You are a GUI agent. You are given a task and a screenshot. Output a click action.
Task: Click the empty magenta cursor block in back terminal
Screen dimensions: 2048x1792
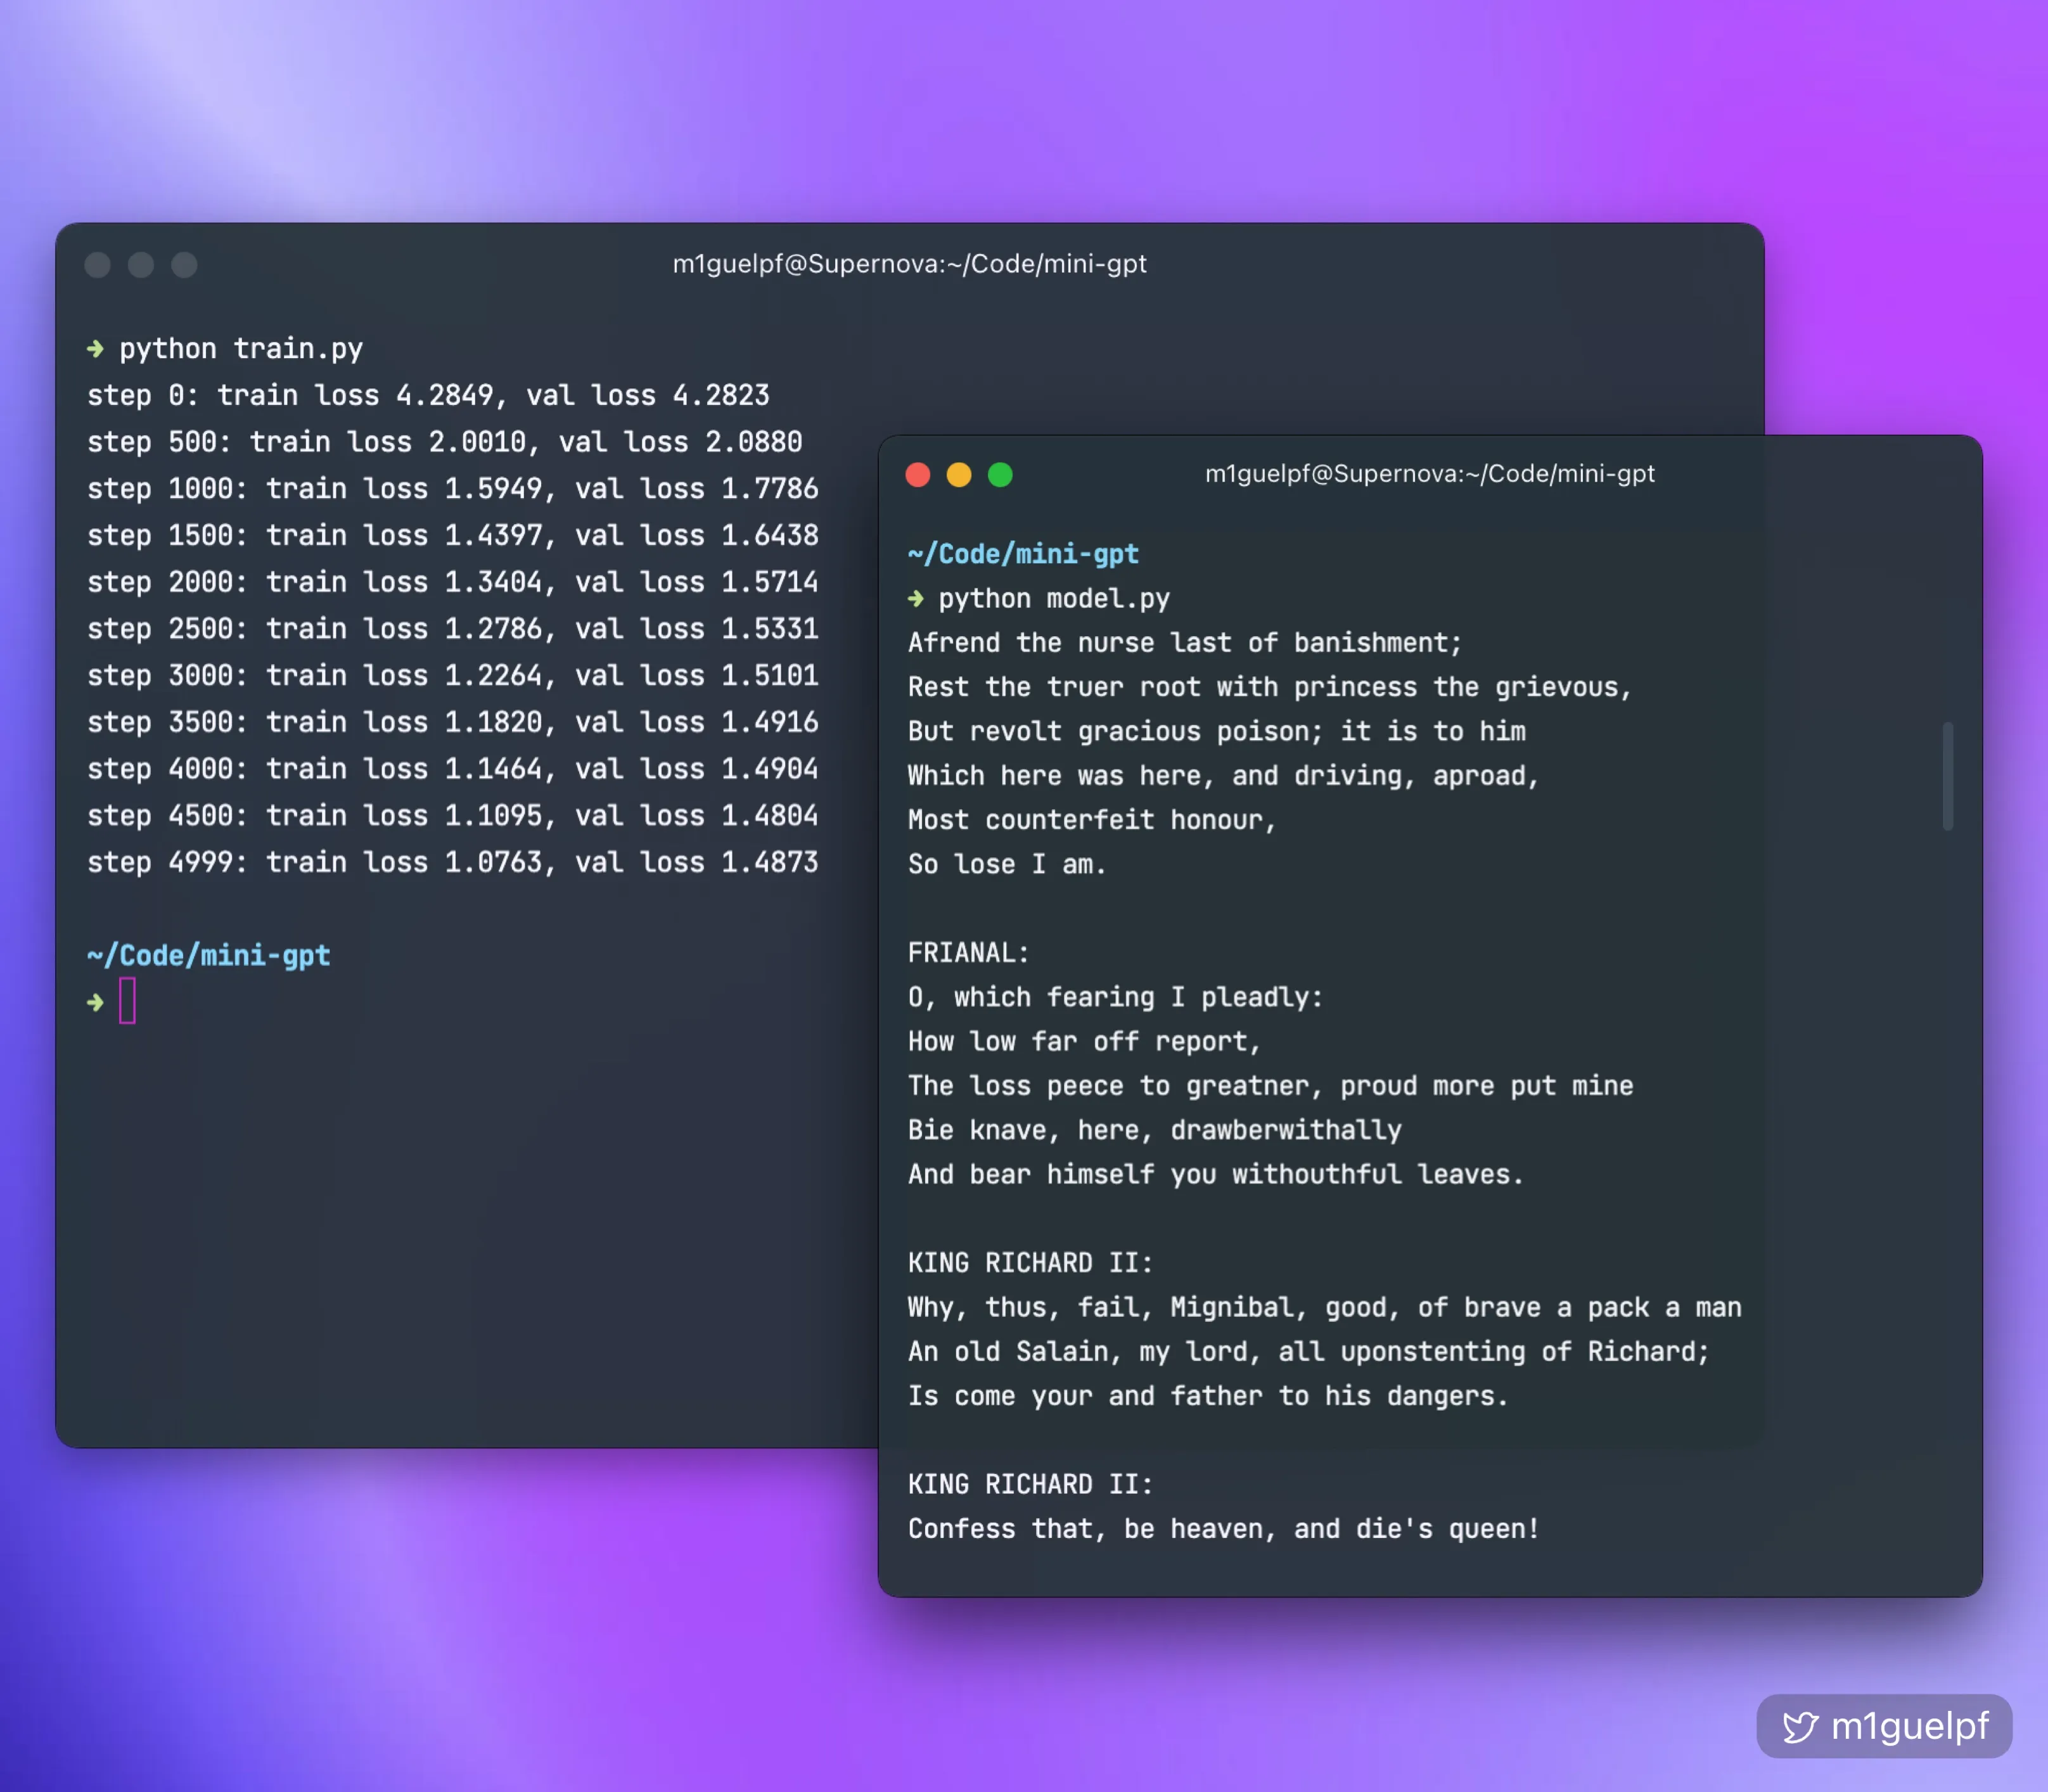pyautogui.click(x=127, y=1001)
